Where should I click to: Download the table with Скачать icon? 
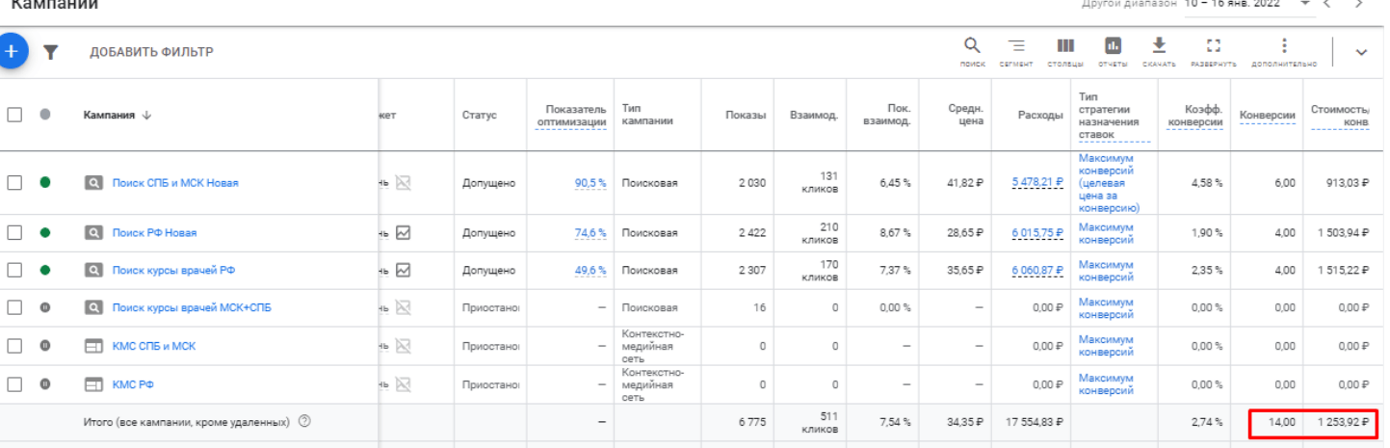[1159, 50]
